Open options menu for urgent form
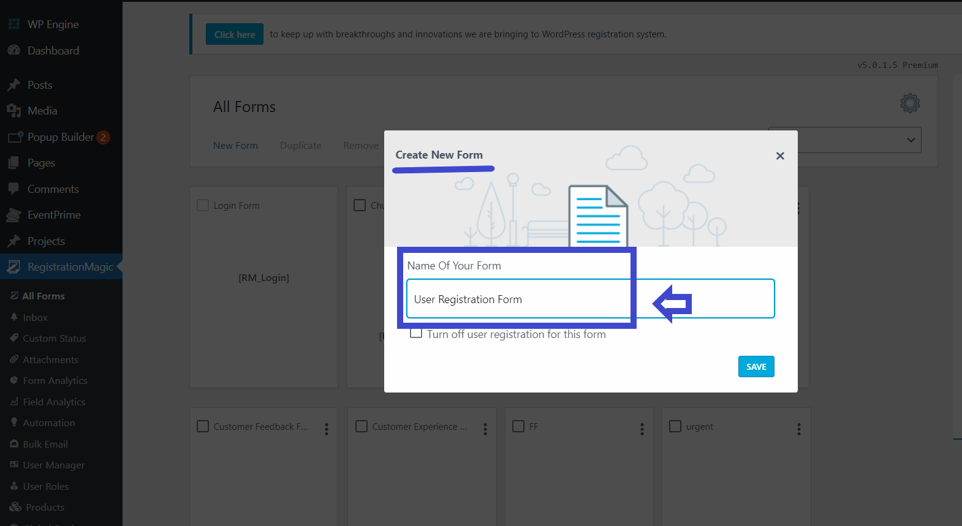The width and height of the screenshot is (962, 526). tap(799, 429)
